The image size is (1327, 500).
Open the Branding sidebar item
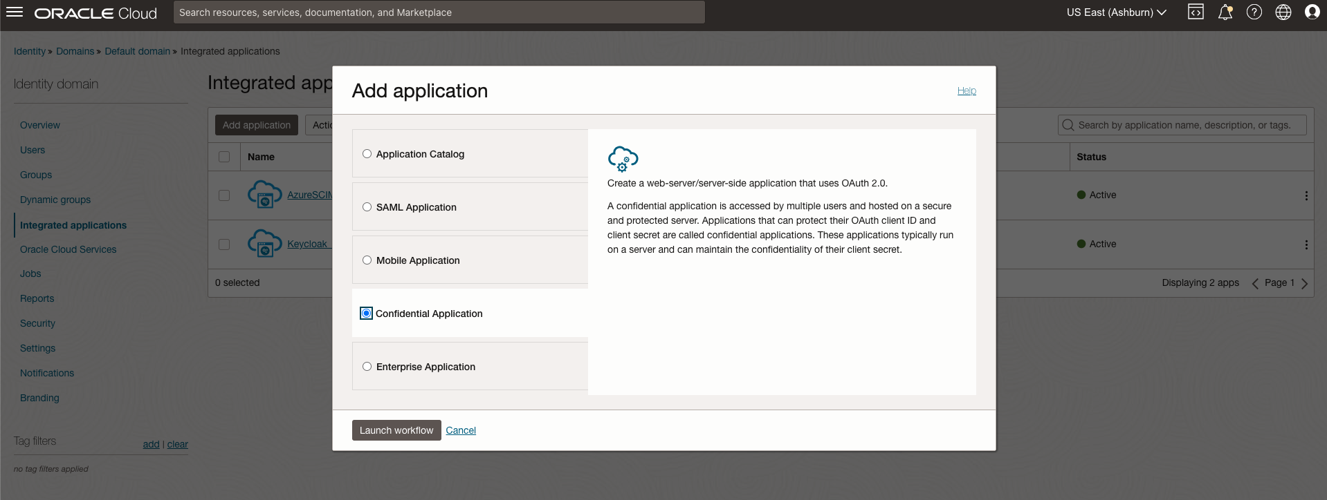(39, 398)
